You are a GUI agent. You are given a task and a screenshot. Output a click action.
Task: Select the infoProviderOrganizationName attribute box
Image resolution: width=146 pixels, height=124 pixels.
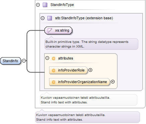[x=80, y=82]
